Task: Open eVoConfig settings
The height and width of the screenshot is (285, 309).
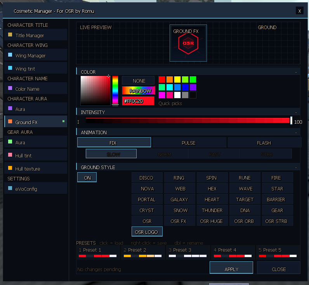Action: [36, 189]
